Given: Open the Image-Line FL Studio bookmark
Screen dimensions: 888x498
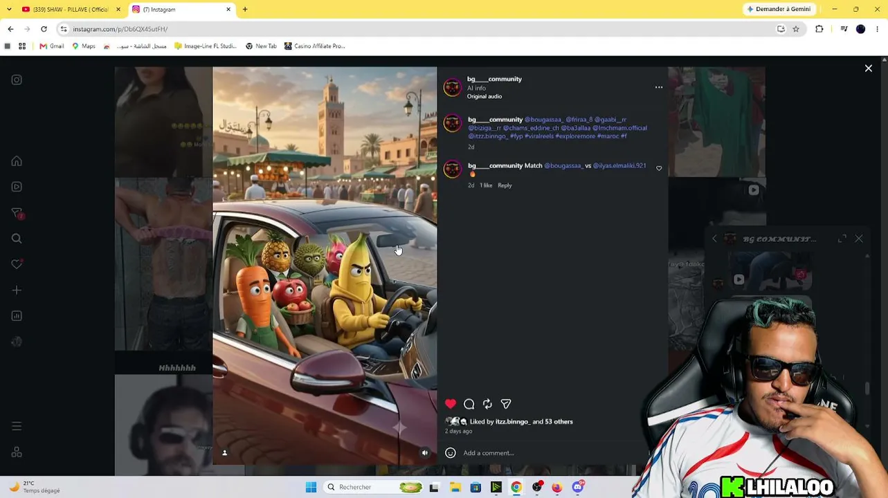Looking at the screenshot, I should (206, 46).
